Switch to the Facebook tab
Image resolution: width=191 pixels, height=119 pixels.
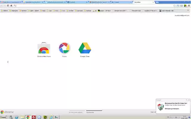tap(77, 2)
